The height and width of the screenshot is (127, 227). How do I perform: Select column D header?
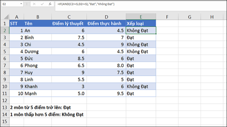coord(106,17)
